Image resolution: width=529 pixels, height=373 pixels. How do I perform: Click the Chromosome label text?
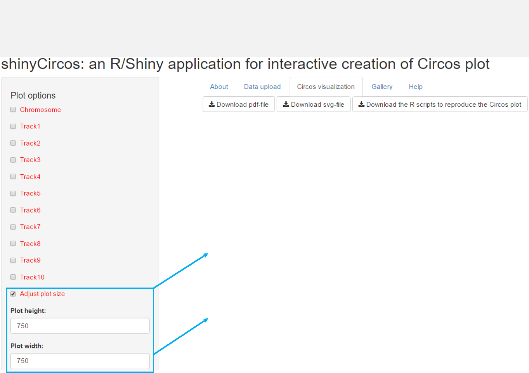[x=40, y=110]
